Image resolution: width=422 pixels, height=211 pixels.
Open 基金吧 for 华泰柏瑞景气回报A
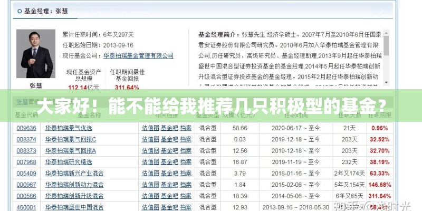pyautogui.click(x=169, y=151)
